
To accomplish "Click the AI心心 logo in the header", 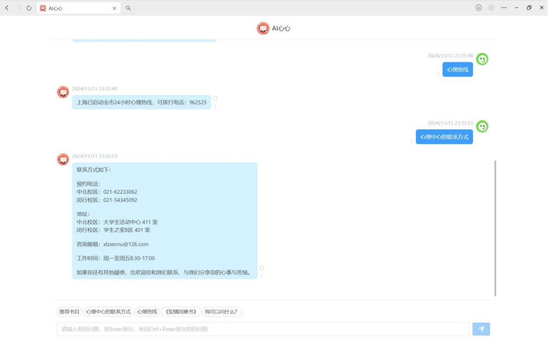I will pos(263,29).
